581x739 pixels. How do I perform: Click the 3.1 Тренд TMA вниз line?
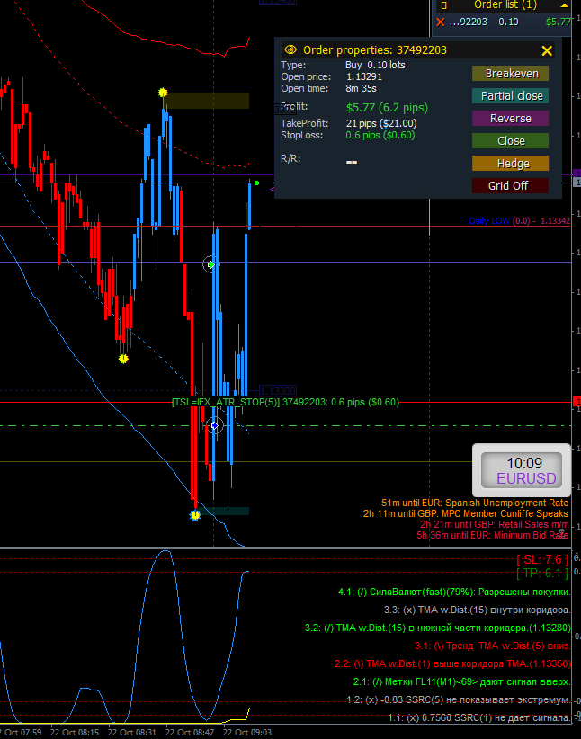click(x=493, y=646)
